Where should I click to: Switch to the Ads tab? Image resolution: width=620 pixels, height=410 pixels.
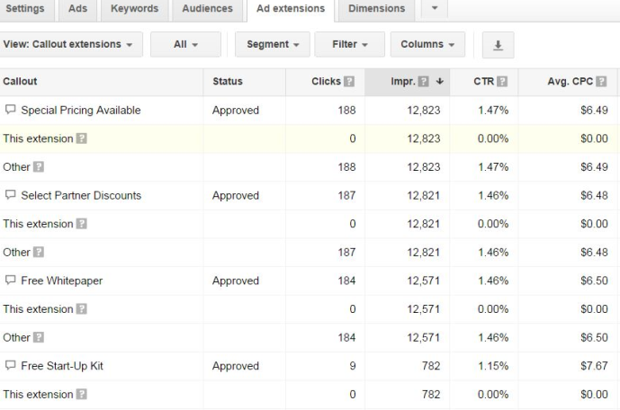point(77,9)
